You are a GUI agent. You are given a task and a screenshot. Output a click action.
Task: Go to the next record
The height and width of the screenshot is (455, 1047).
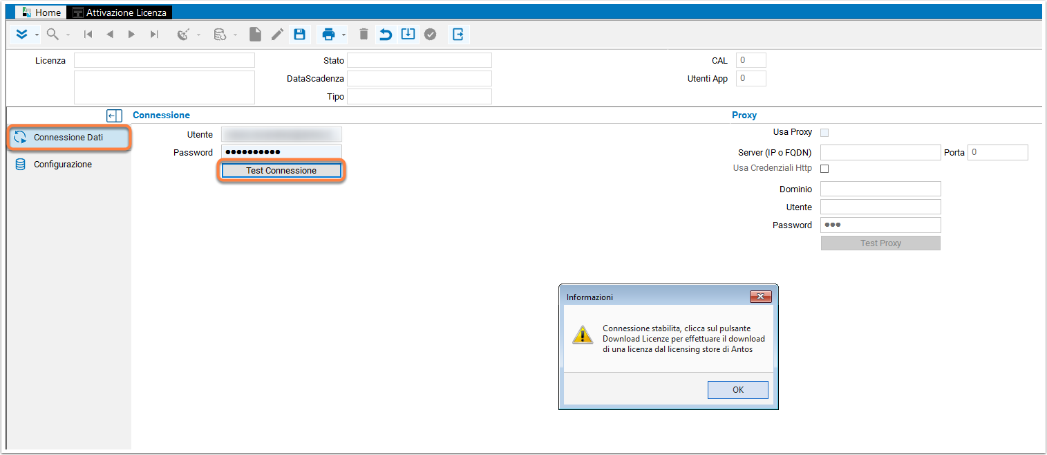131,34
